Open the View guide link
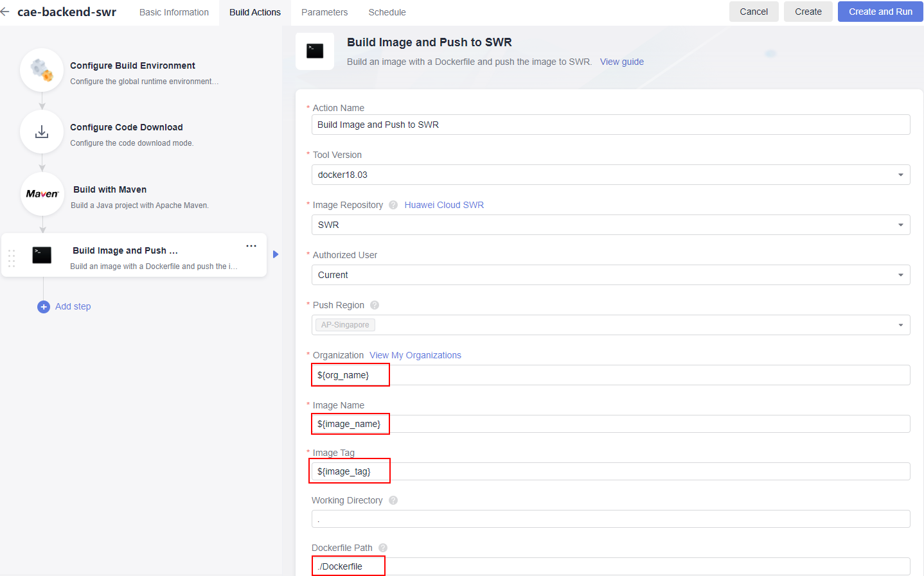The height and width of the screenshot is (576, 924). click(x=622, y=62)
